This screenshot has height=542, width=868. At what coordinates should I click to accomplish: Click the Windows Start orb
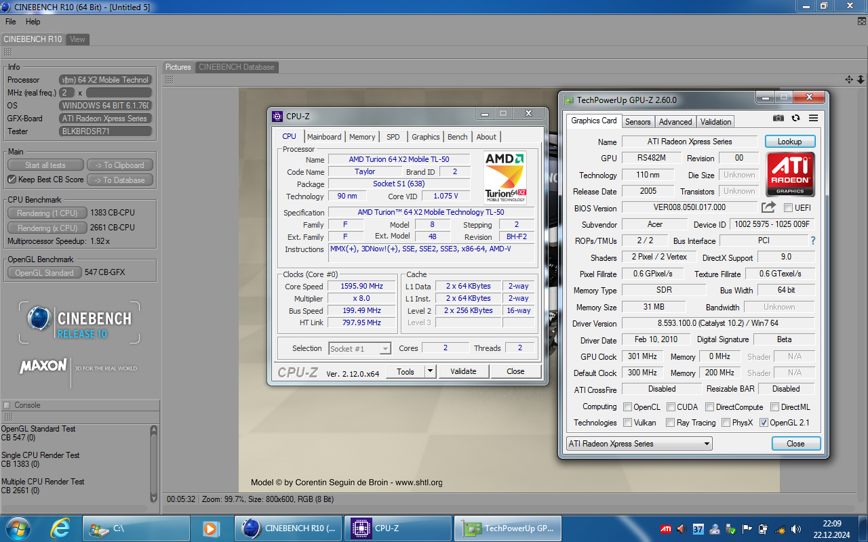[x=18, y=528]
